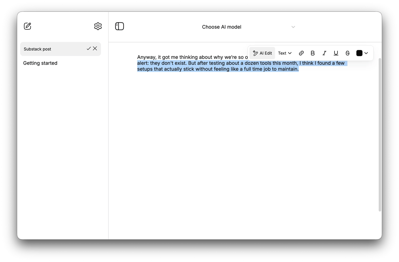Insert a link with the chain icon
The height and width of the screenshot is (262, 399).
(301, 53)
